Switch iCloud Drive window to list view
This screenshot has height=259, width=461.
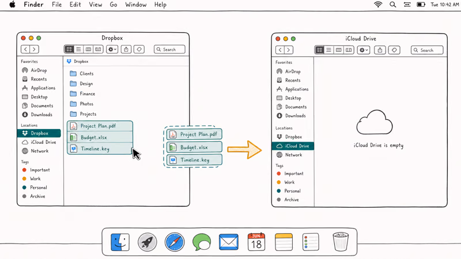point(328,50)
